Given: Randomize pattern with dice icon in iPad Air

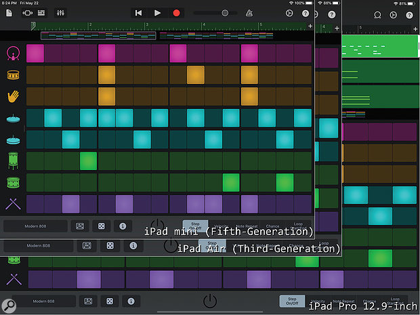Looking at the screenshot, I should pos(110,246).
